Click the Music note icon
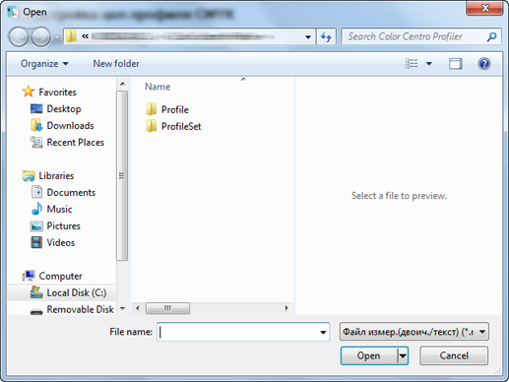509x382 pixels. coord(36,209)
